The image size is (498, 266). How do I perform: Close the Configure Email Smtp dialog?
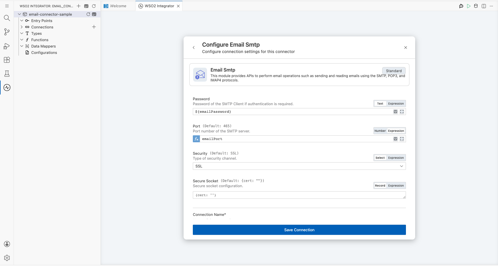pyautogui.click(x=406, y=48)
